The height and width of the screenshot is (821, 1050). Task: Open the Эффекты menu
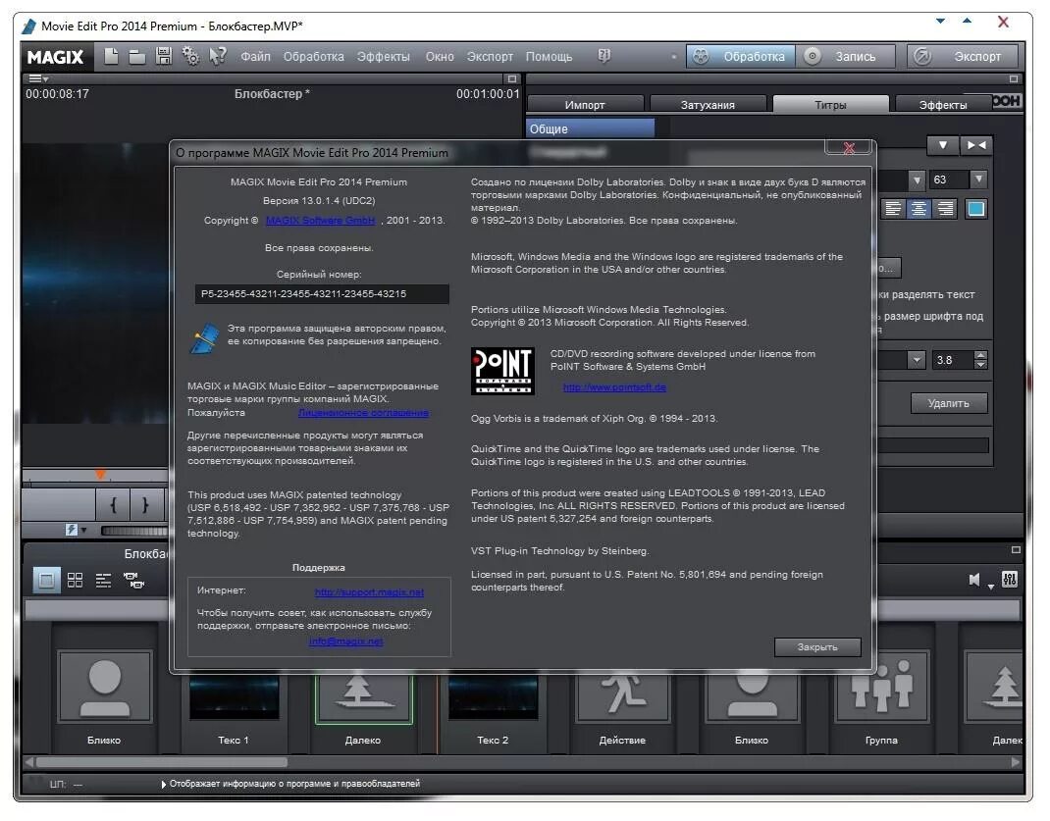(x=383, y=56)
